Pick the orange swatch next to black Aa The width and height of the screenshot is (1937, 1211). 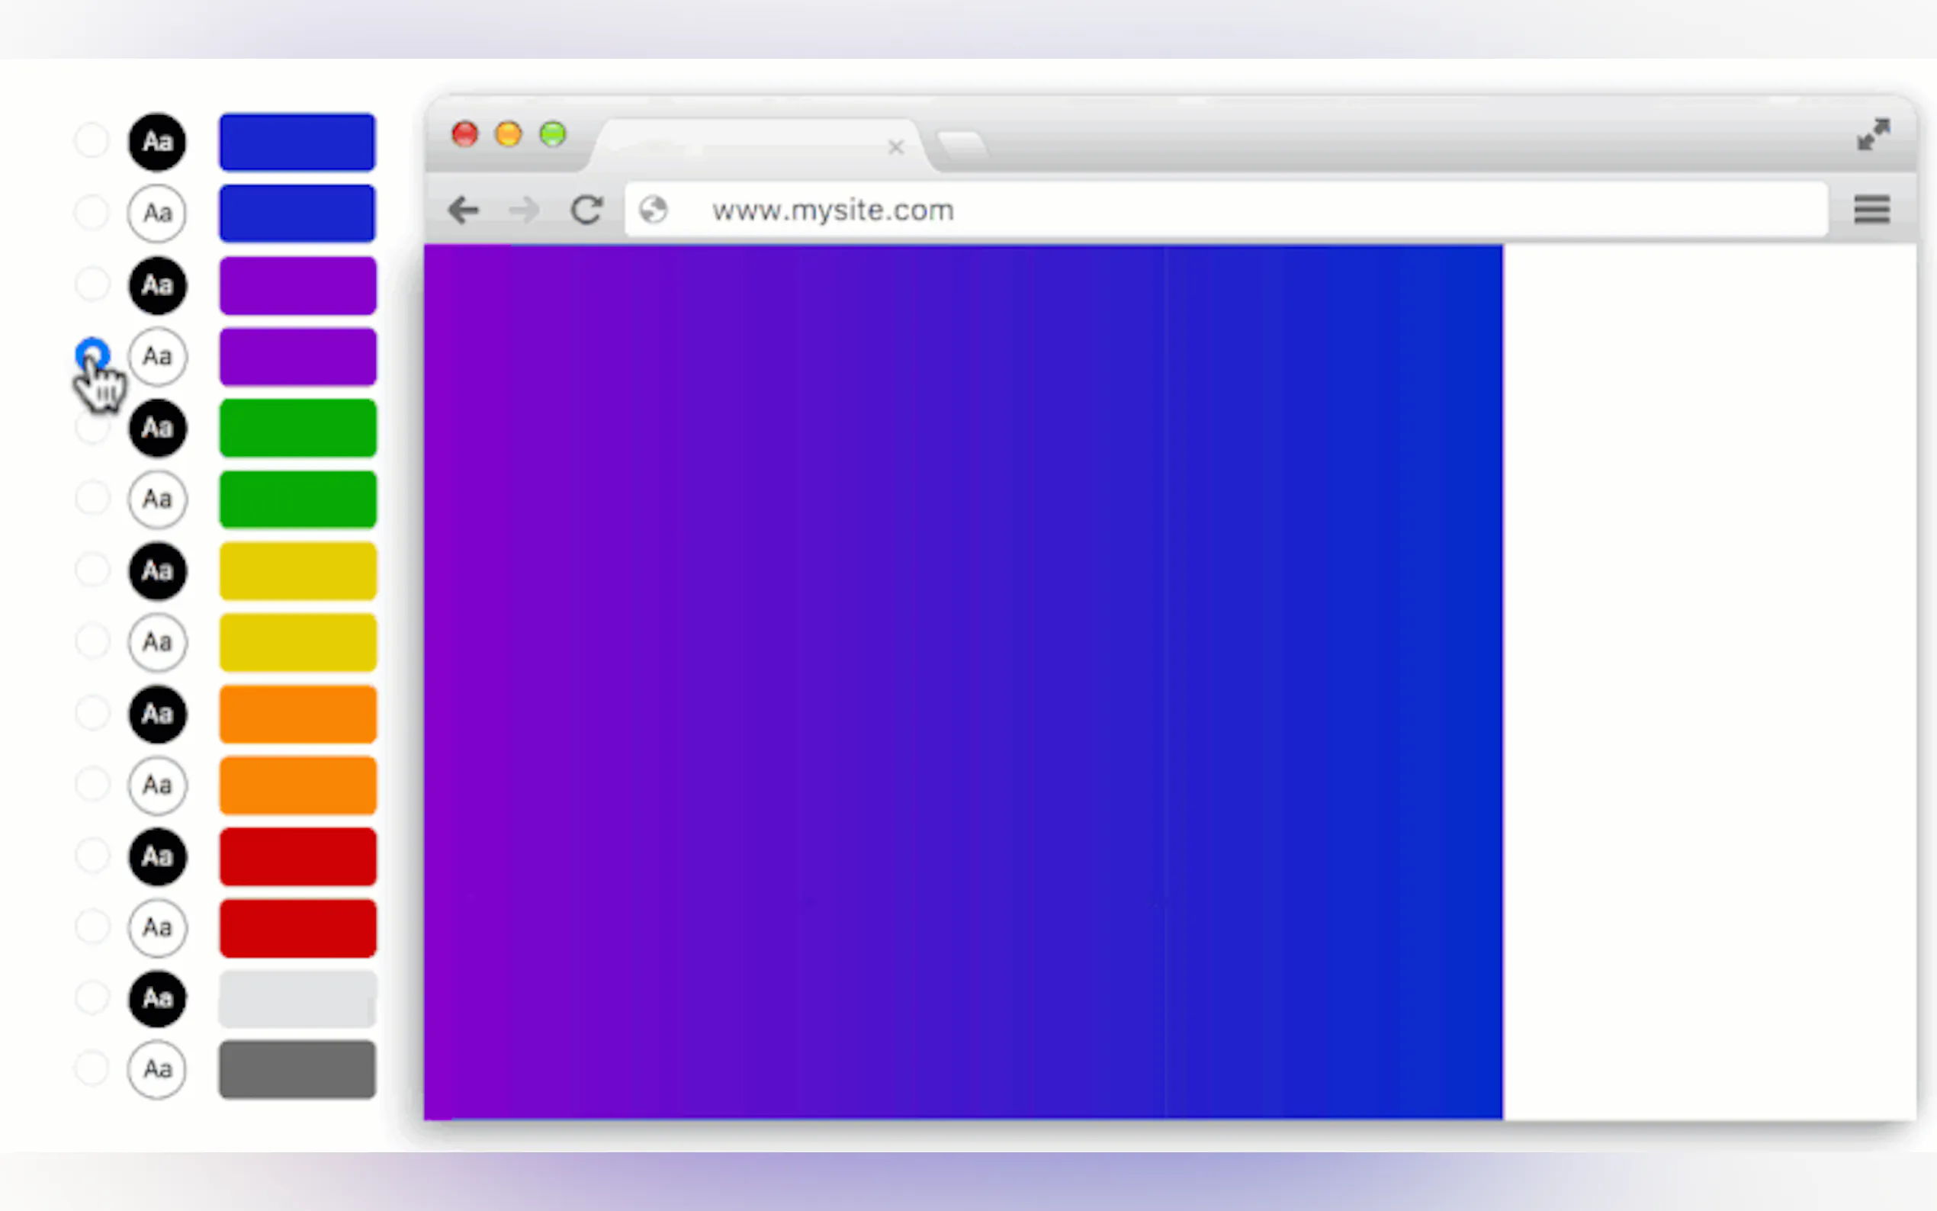point(297,714)
